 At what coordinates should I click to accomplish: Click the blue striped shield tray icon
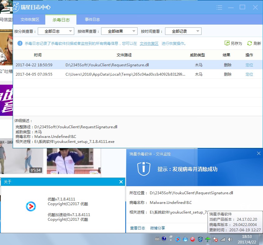click(x=200, y=239)
